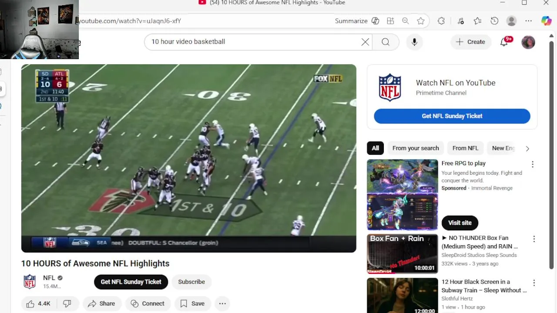Open the YouTube account avatar menu
Screen dimensions: 557x313
528,42
